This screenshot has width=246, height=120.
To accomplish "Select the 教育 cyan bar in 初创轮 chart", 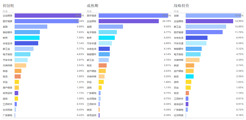I will (x=27, y=38).
